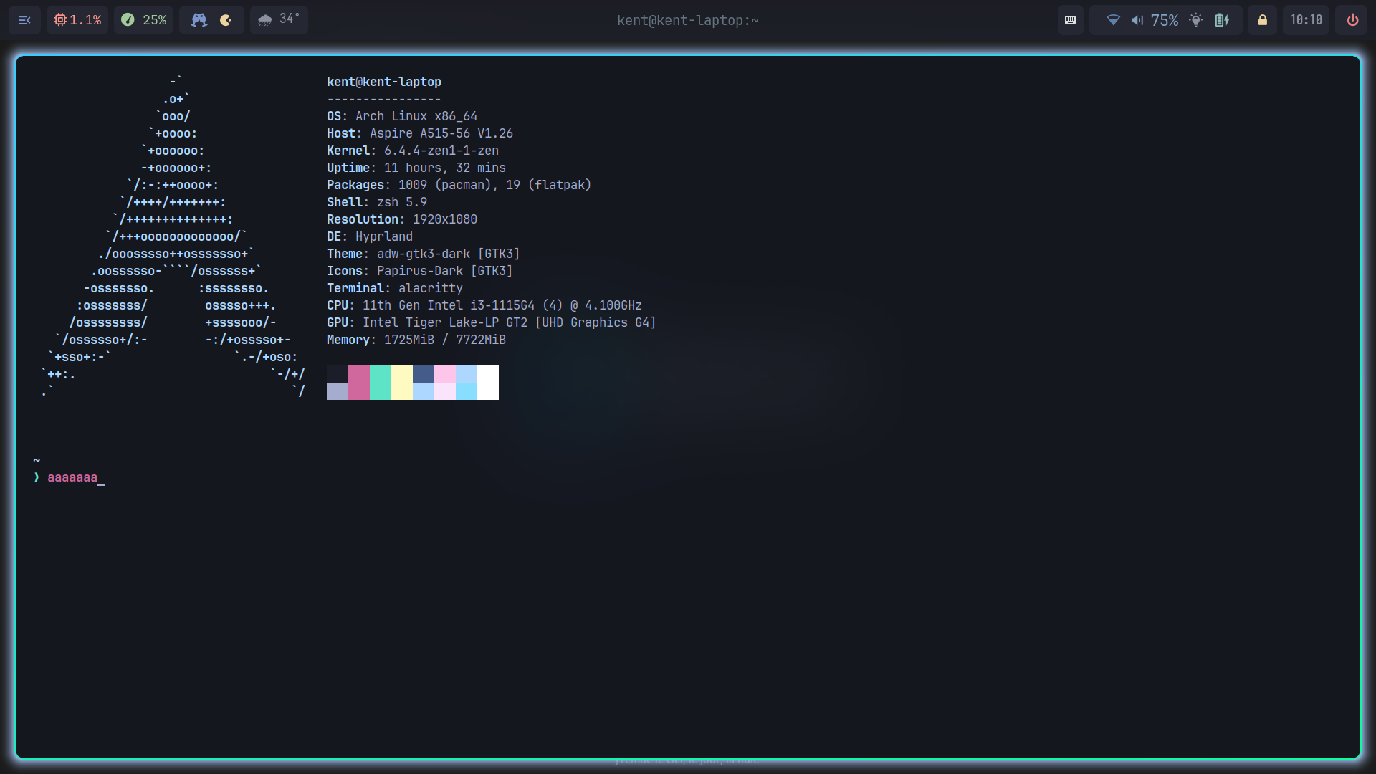Click the kent@kent-laptop window title
1376x774 pixels.
[687, 20]
